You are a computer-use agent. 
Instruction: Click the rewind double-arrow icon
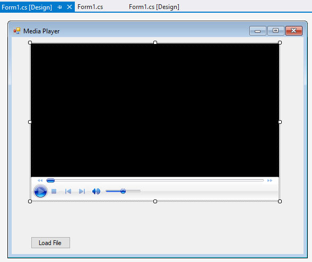[40, 180]
